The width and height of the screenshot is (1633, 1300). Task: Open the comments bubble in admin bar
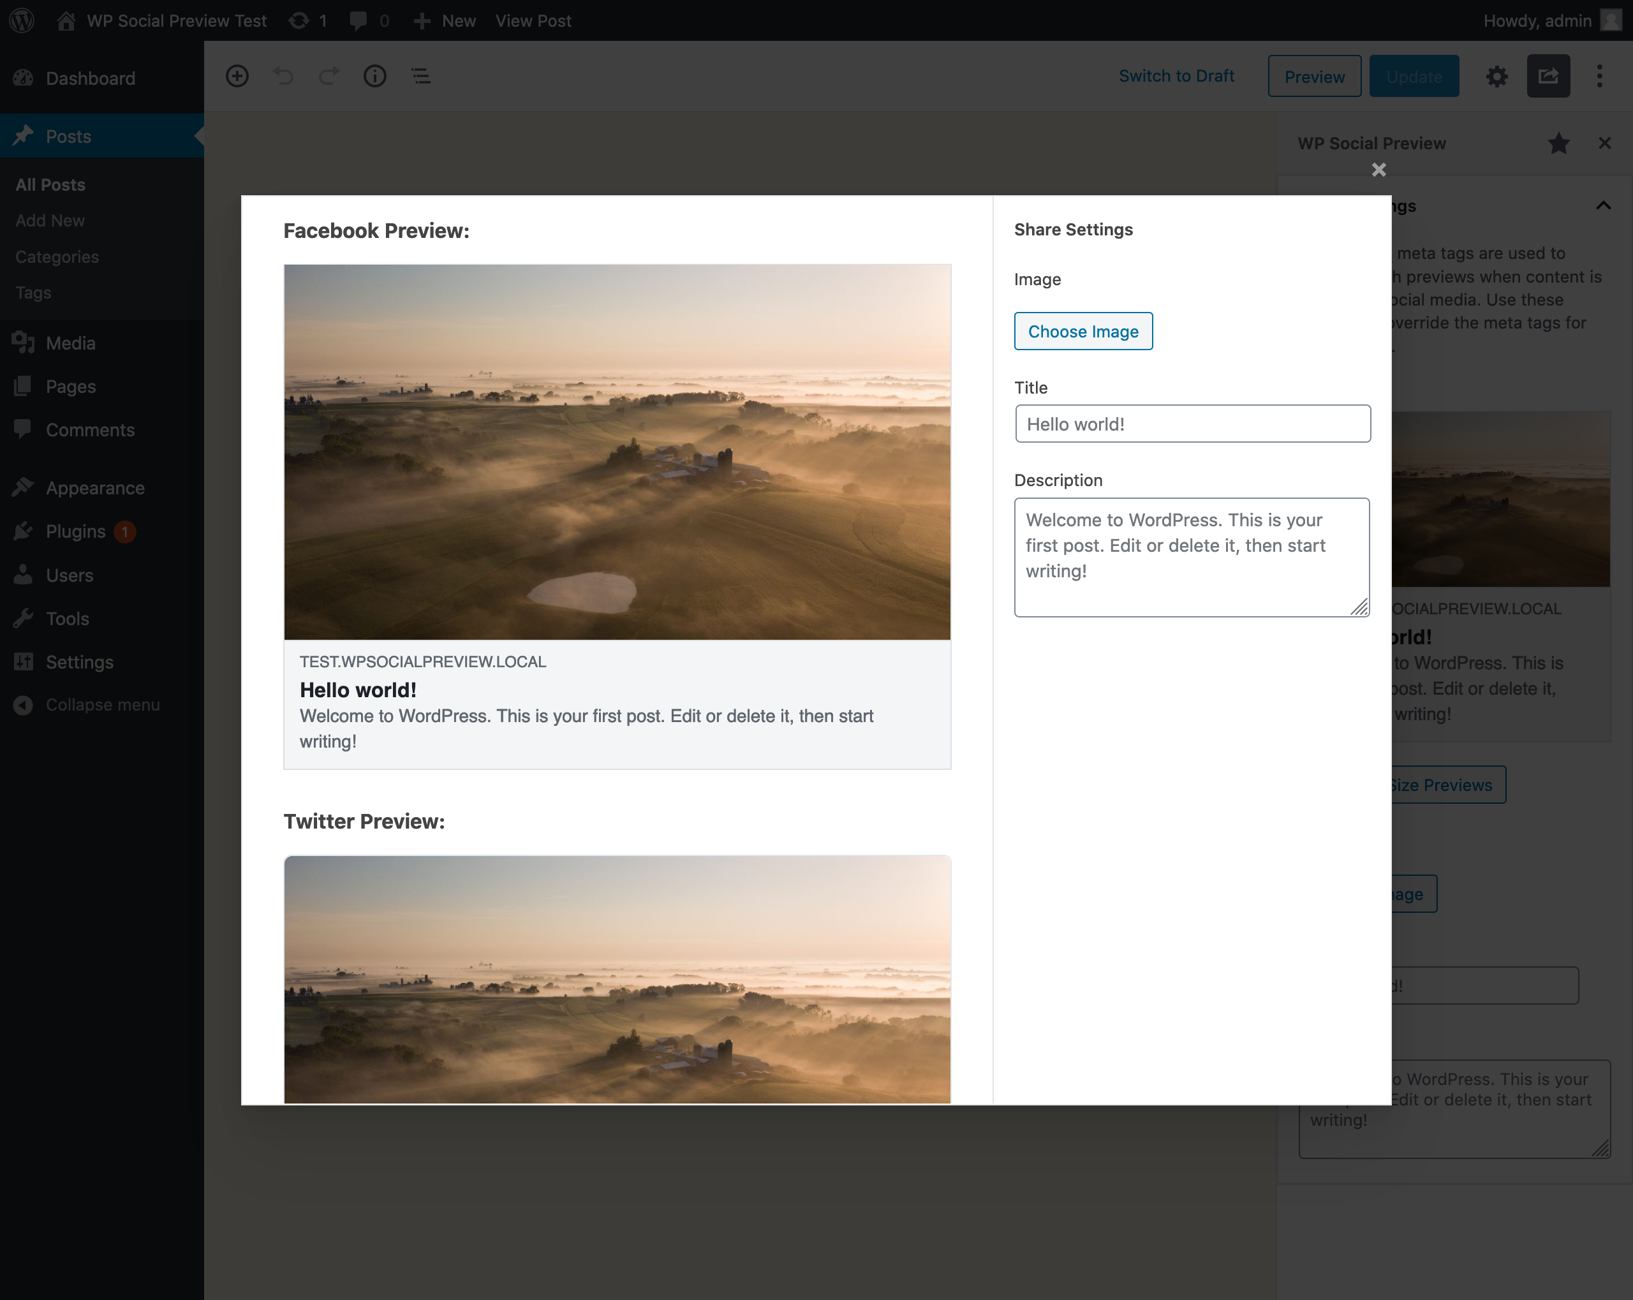pyautogui.click(x=369, y=20)
